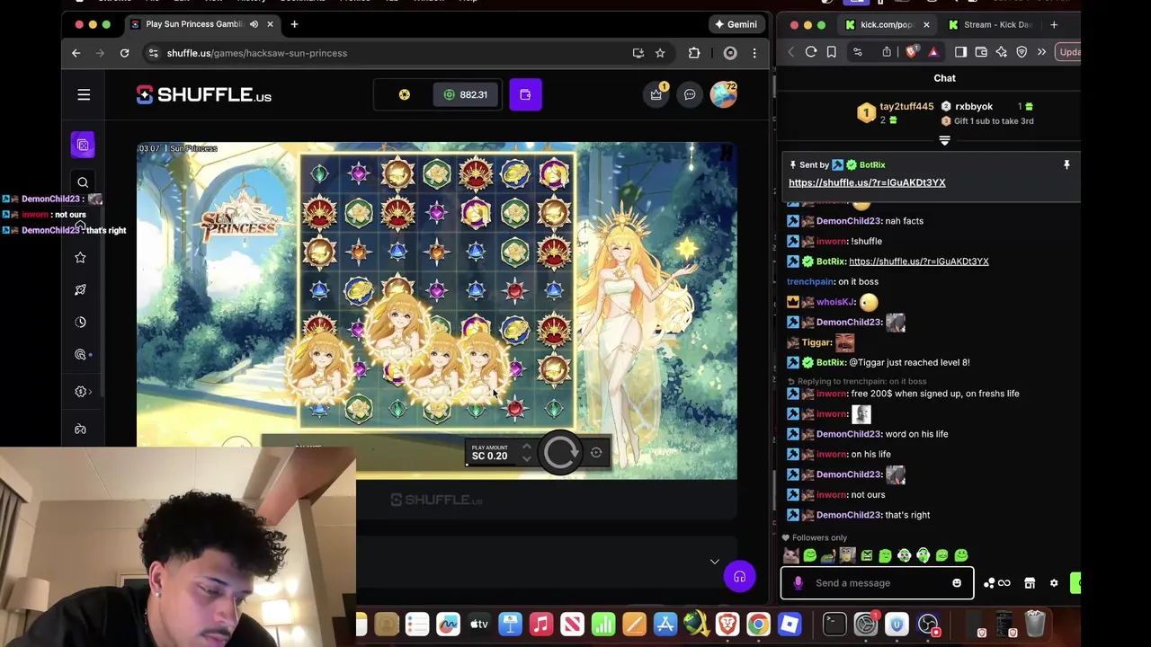Open pinned shuffle.us referral link

(867, 182)
